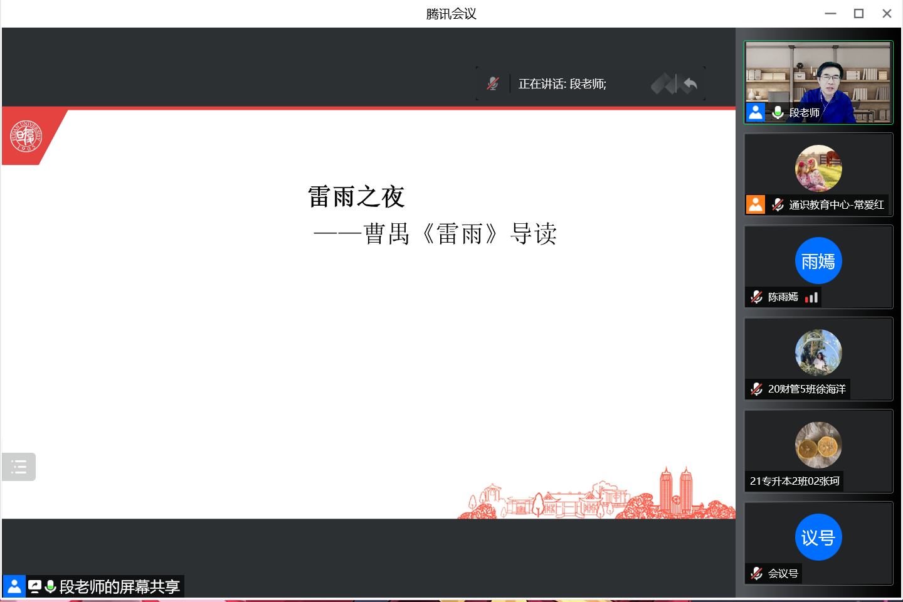This screenshot has height=602, width=903.
Task: Maximize the 腾讯会议 window
Action: point(858,14)
